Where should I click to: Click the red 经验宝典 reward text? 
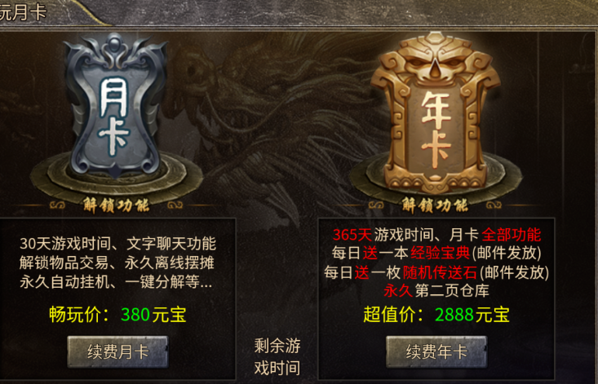click(x=440, y=253)
